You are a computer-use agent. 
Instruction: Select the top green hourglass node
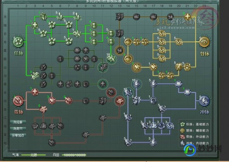coord(94,25)
